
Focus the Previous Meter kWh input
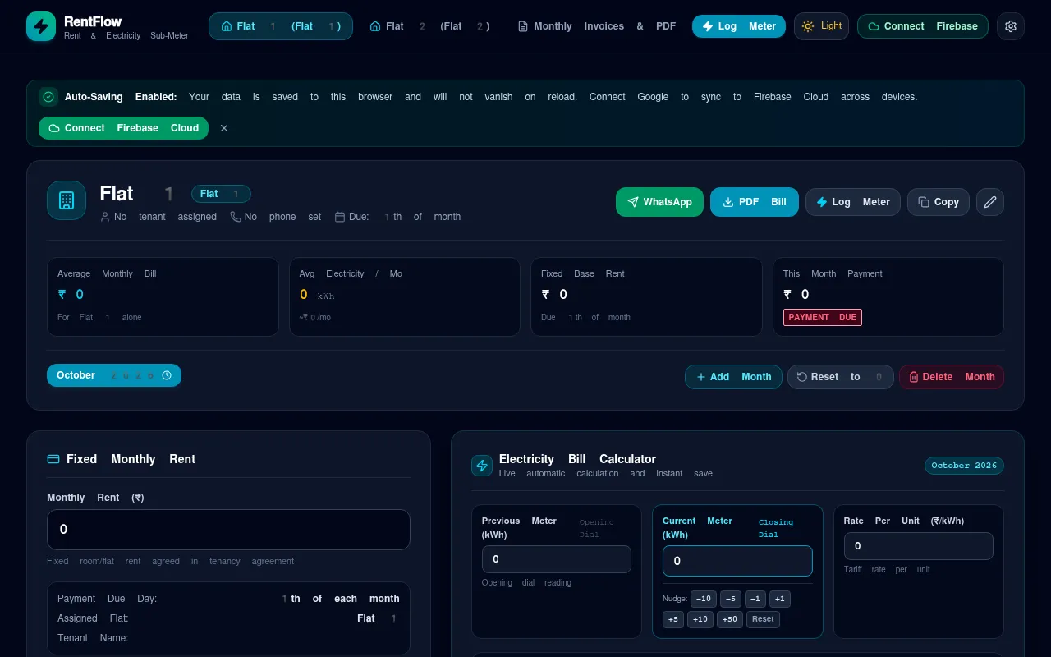click(x=557, y=559)
